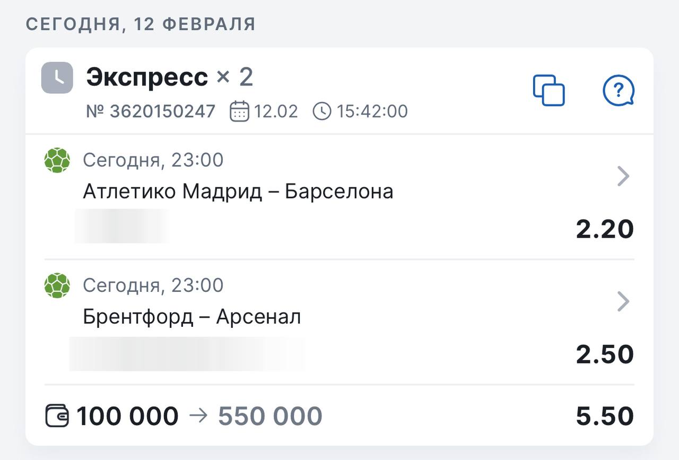This screenshot has width=679, height=460.
Task: Click the football icon for Brentford match
Action: pos(57,285)
